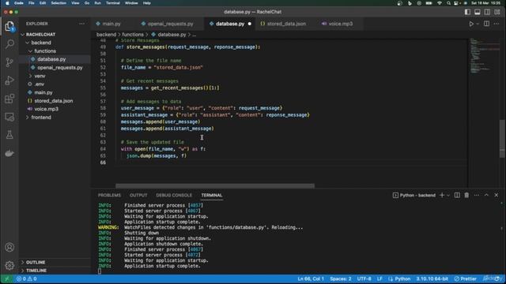
Task: Open the Docker whale icon
Action: coord(9,153)
